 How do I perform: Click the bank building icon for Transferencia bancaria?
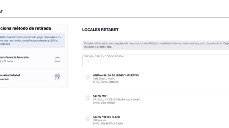click(57, 59)
